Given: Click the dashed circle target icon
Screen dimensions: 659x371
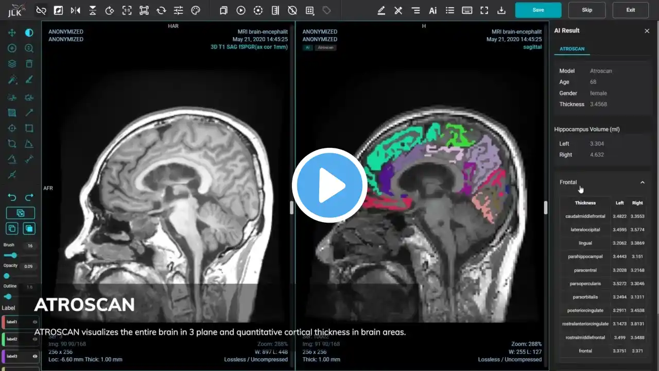Looking at the screenshot, I should point(258,10).
